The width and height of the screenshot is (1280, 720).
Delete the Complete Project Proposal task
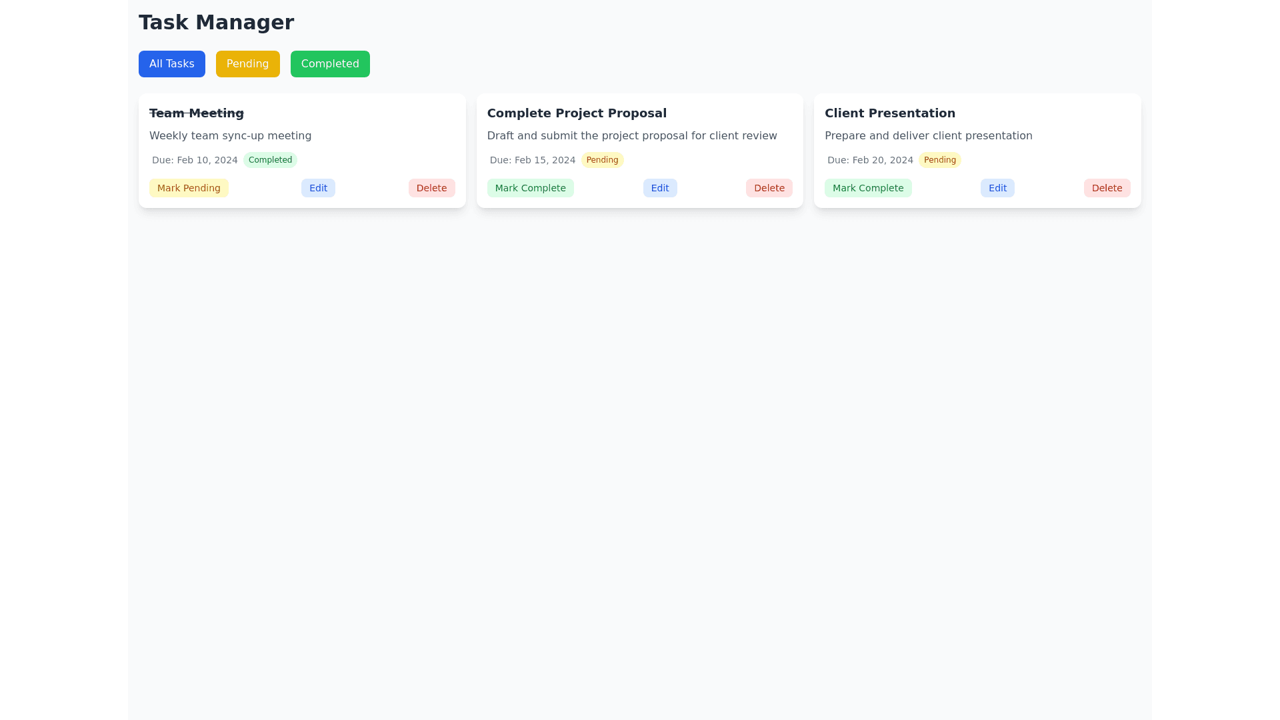(769, 188)
